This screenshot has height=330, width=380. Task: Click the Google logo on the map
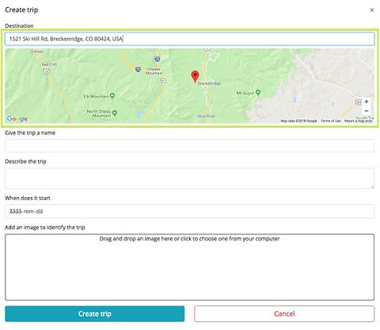pyautogui.click(x=17, y=119)
